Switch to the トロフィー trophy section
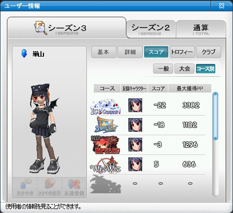This screenshot has height=213, width=233. click(x=182, y=52)
